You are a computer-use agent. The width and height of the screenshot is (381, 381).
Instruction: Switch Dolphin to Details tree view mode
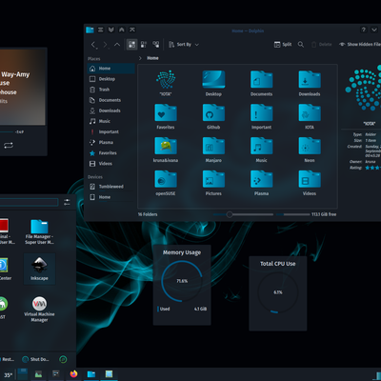click(156, 45)
